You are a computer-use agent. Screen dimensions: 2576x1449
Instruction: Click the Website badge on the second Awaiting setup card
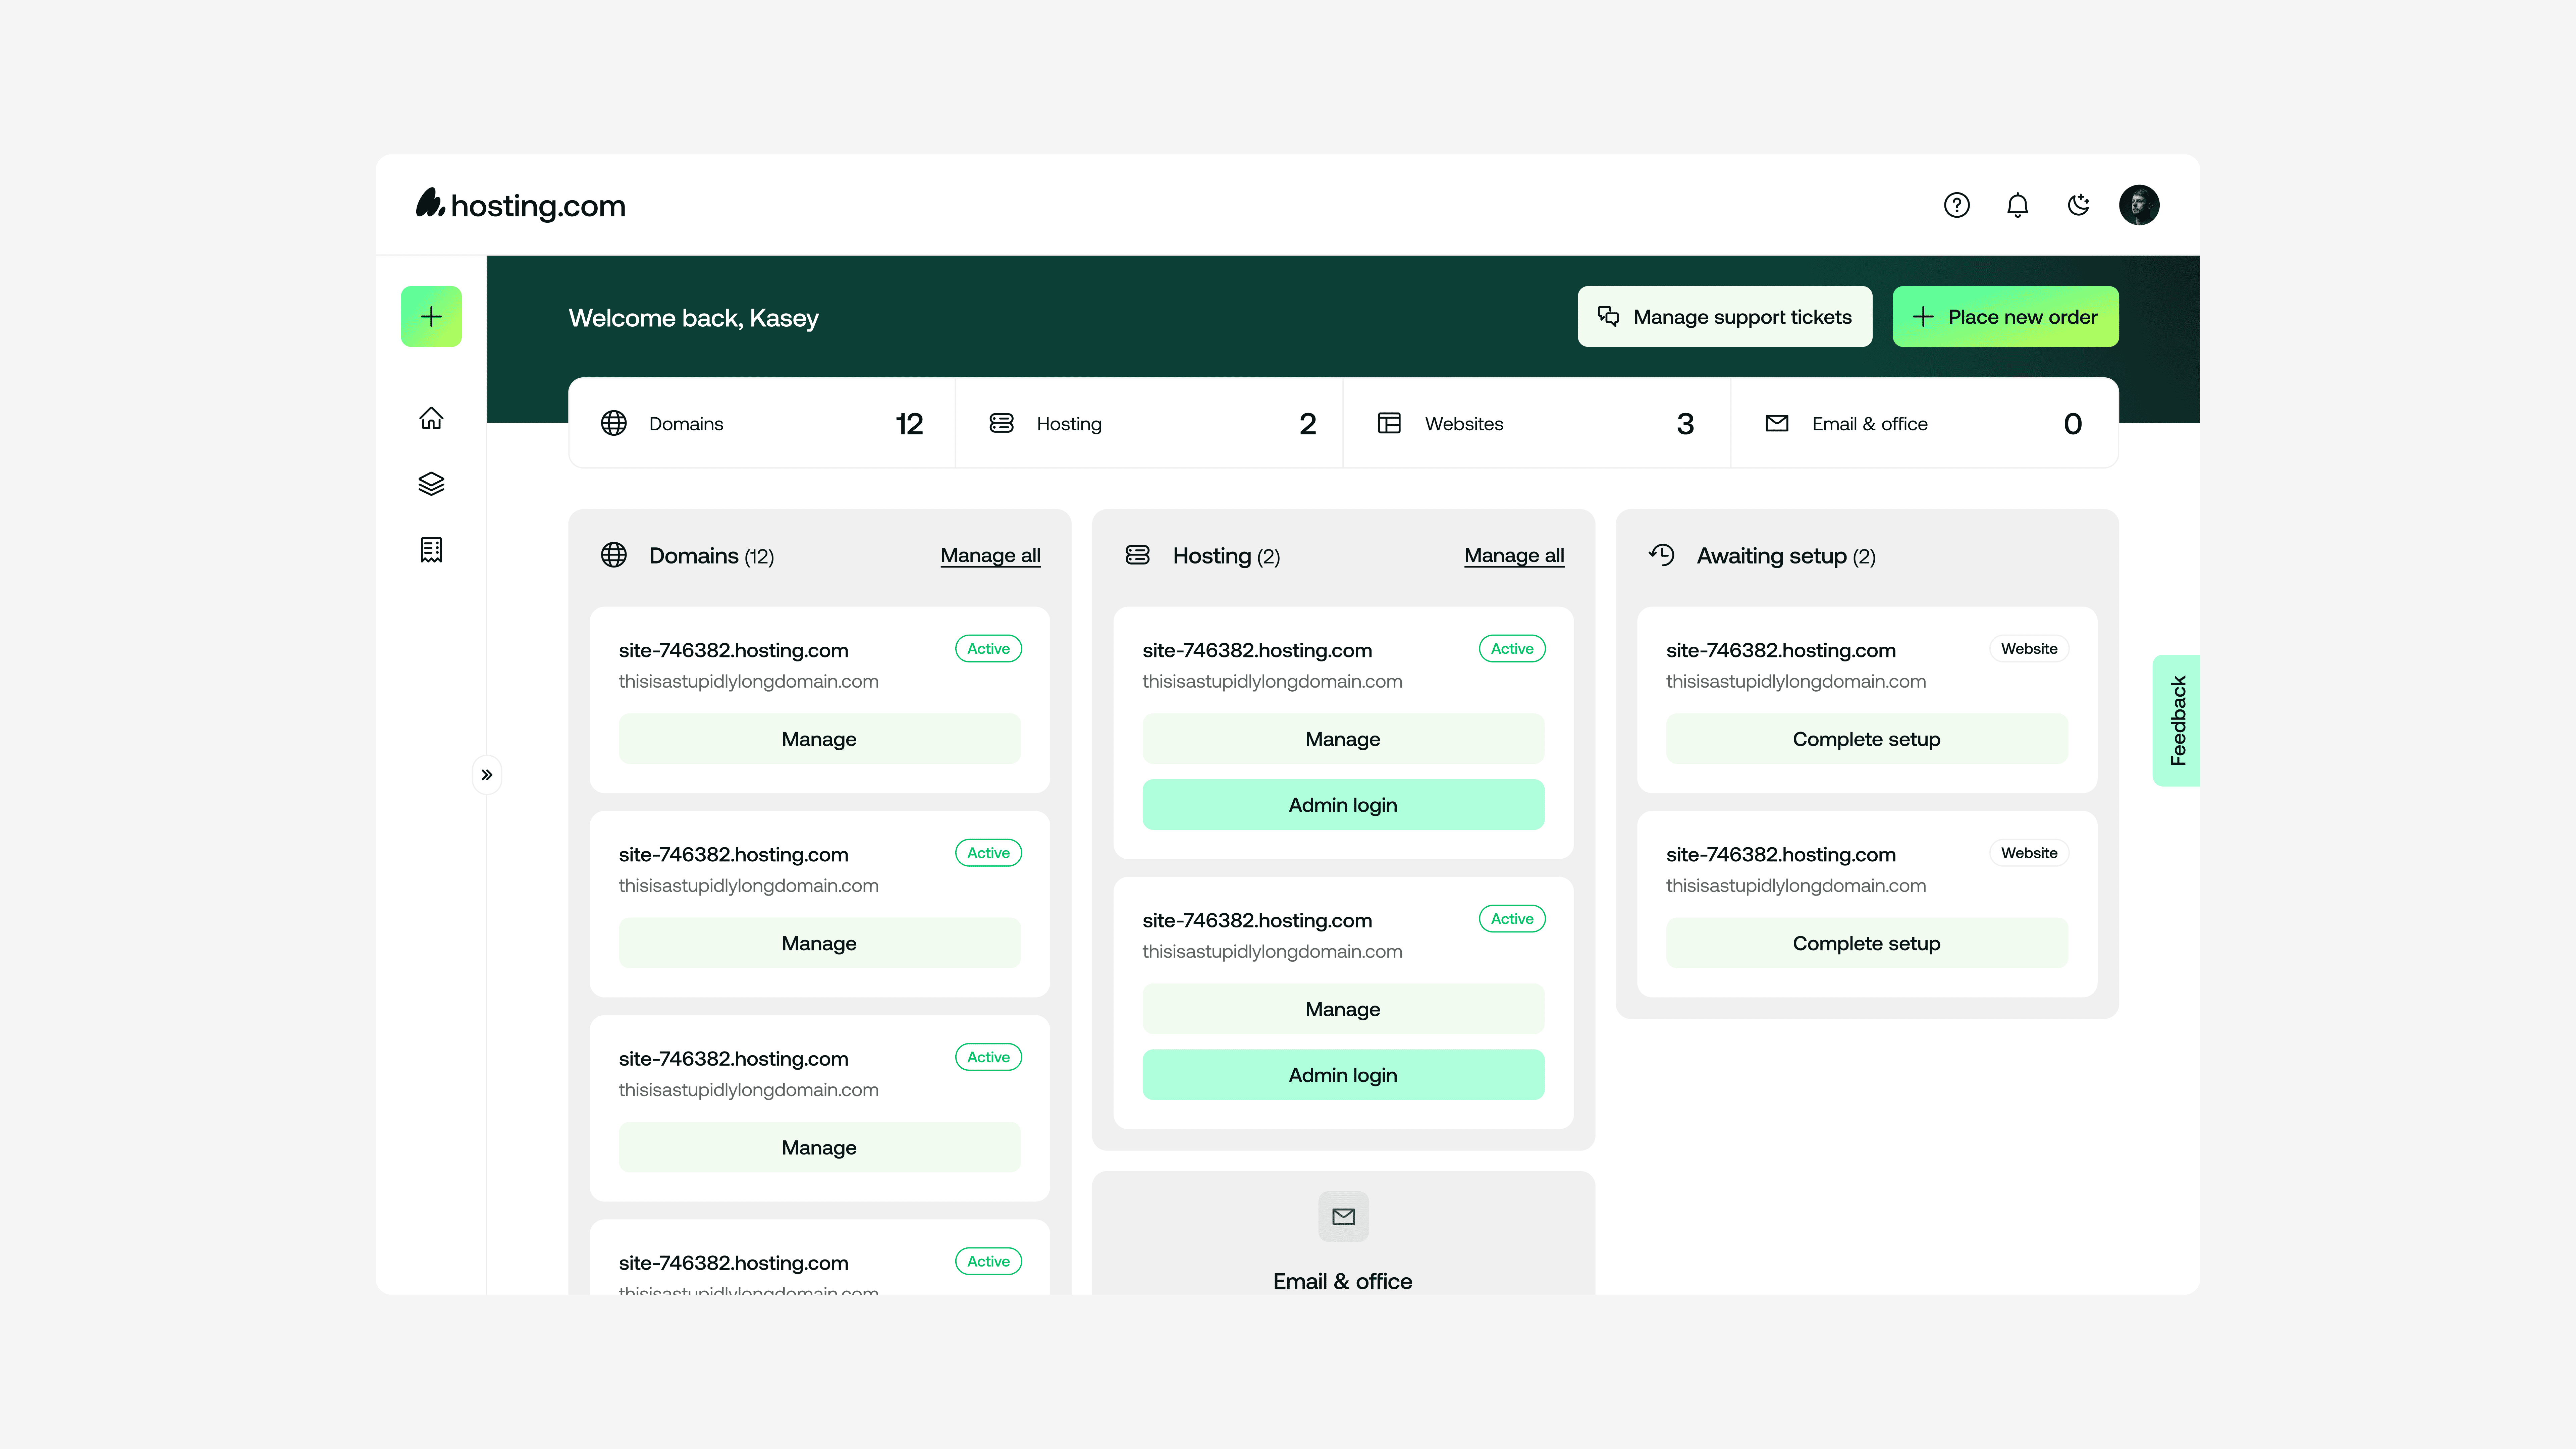pos(2029,853)
